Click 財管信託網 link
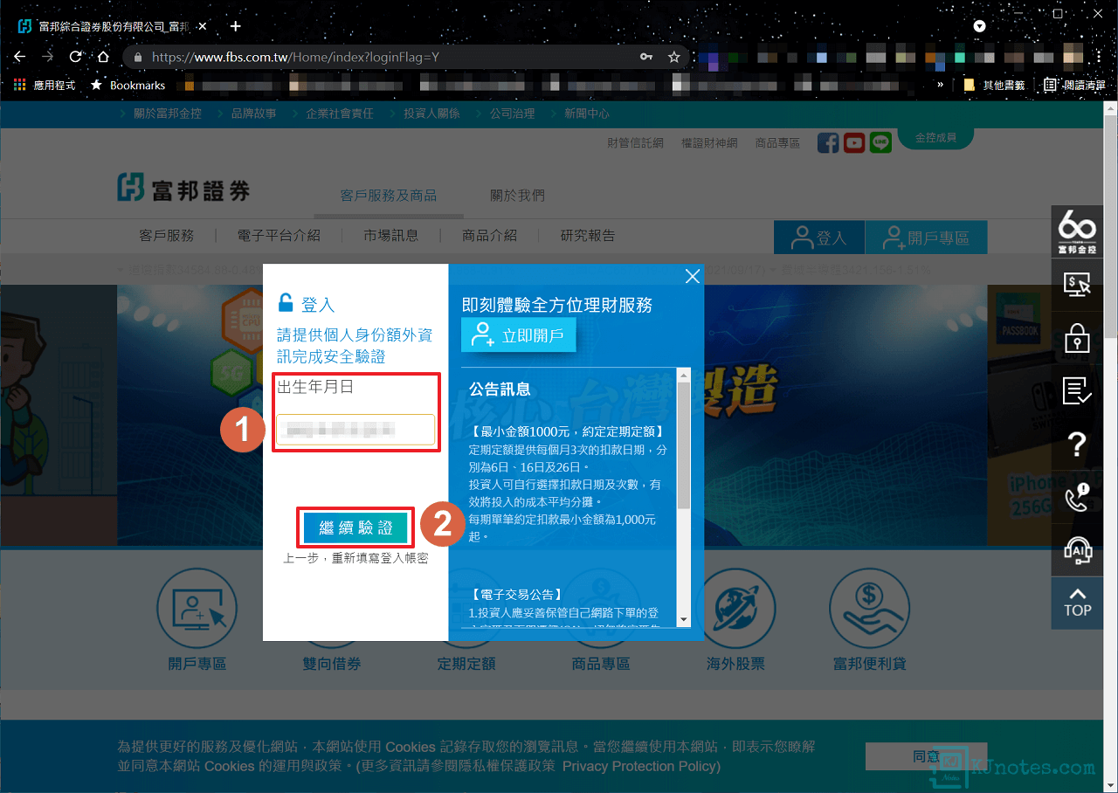Image resolution: width=1118 pixels, height=793 pixels. click(x=635, y=142)
